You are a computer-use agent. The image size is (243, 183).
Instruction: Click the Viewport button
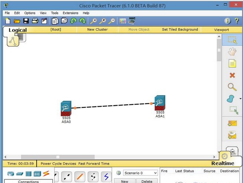point(222,30)
